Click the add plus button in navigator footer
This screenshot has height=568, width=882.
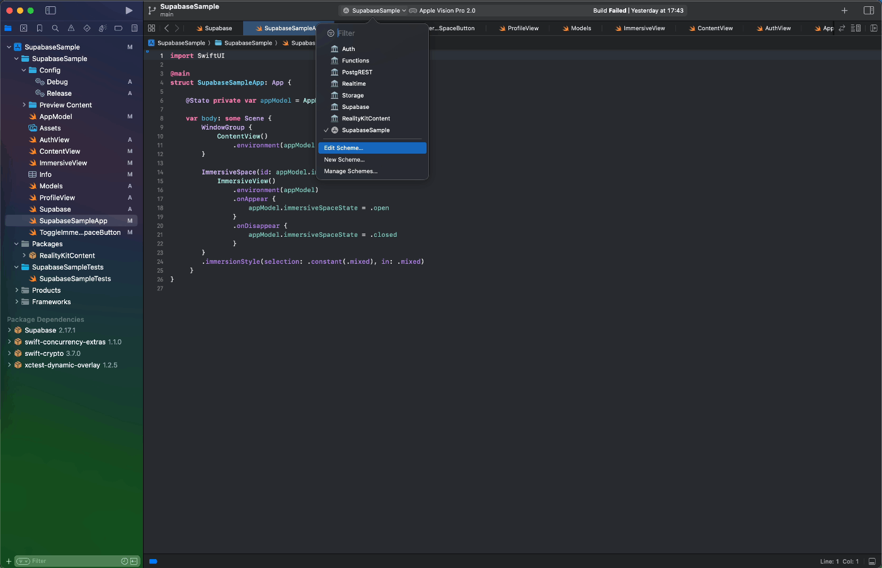point(8,561)
